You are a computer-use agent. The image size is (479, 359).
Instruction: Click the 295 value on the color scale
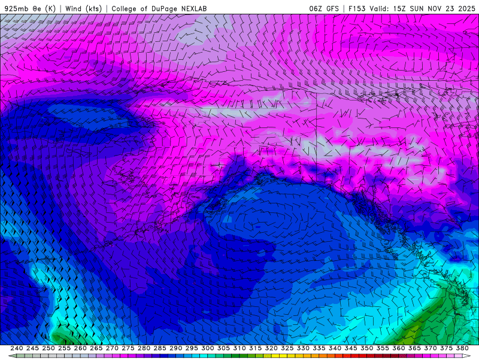click(191, 348)
